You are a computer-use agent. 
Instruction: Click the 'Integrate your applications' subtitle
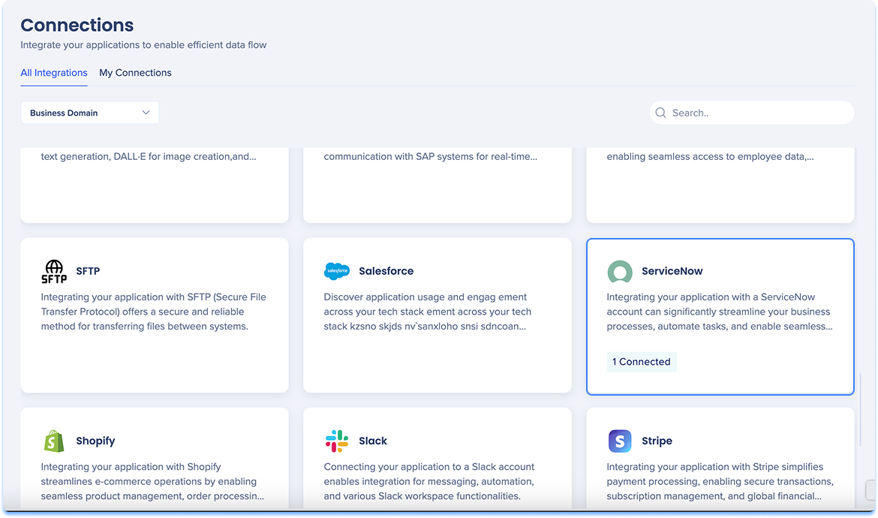tap(143, 45)
